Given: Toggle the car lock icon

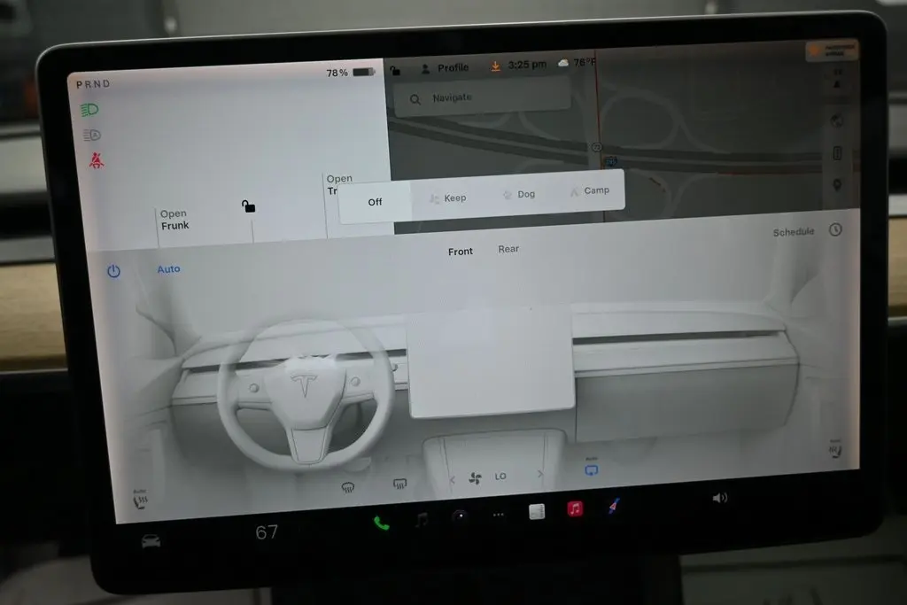Looking at the screenshot, I should click(x=249, y=206).
